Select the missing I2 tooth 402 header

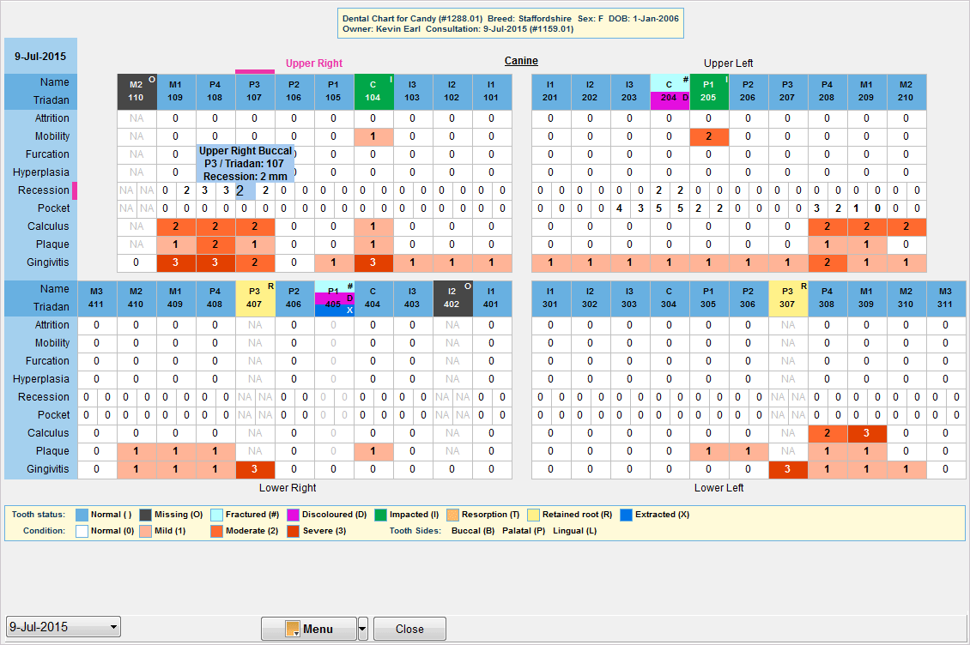pyautogui.click(x=452, y=298)
